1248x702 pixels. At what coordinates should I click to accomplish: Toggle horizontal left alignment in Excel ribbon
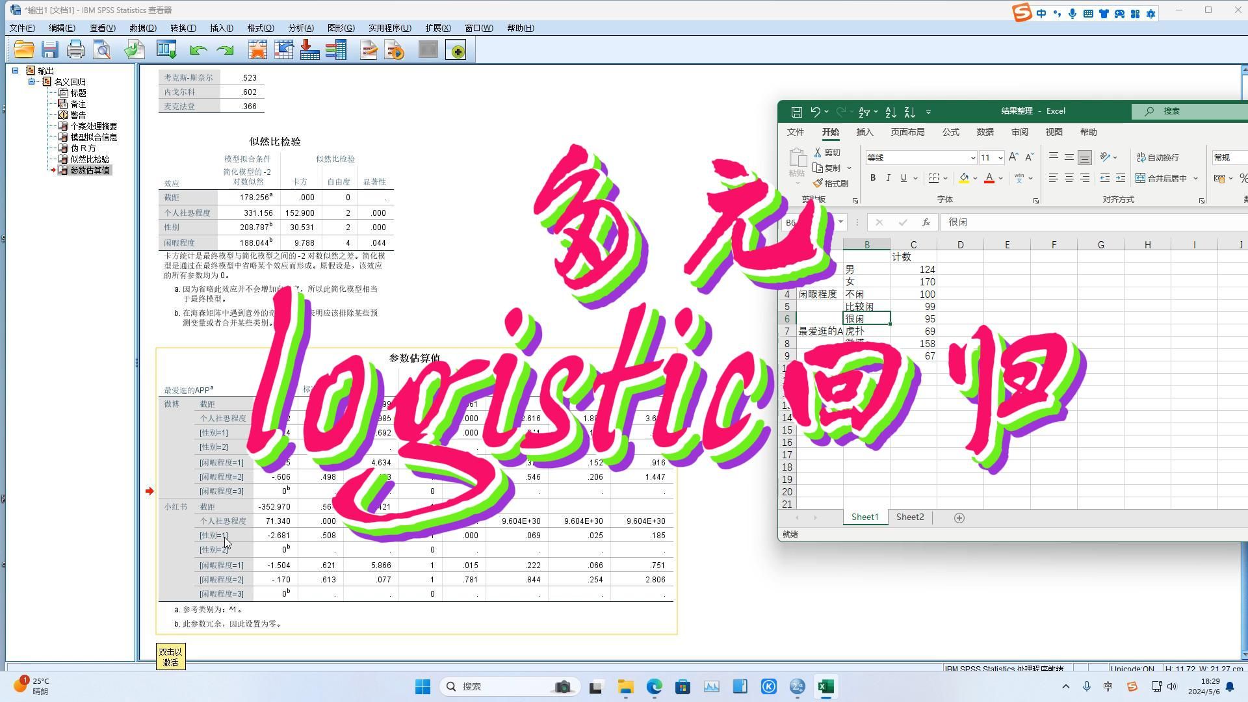[1053, 178]
